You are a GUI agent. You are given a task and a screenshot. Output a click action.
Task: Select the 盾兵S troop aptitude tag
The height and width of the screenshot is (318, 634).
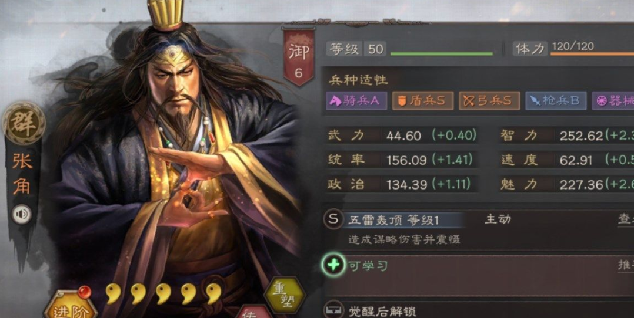(422, 101)
